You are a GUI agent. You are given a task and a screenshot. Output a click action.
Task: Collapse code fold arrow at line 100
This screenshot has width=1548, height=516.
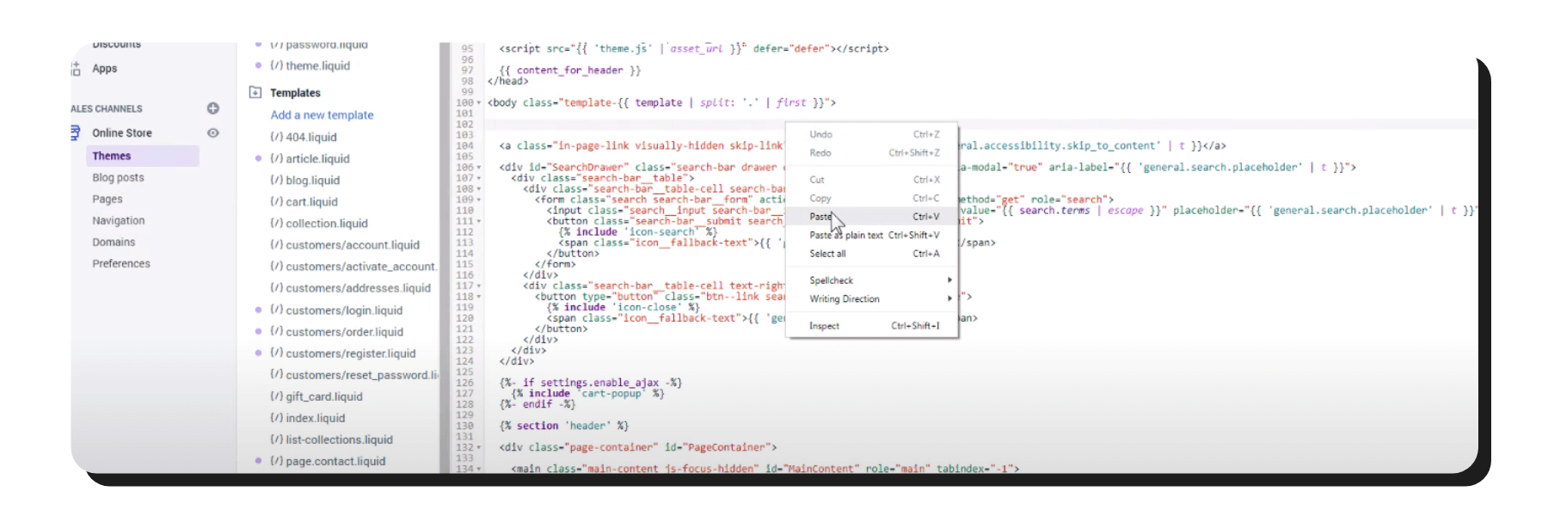tap(479, 103)
